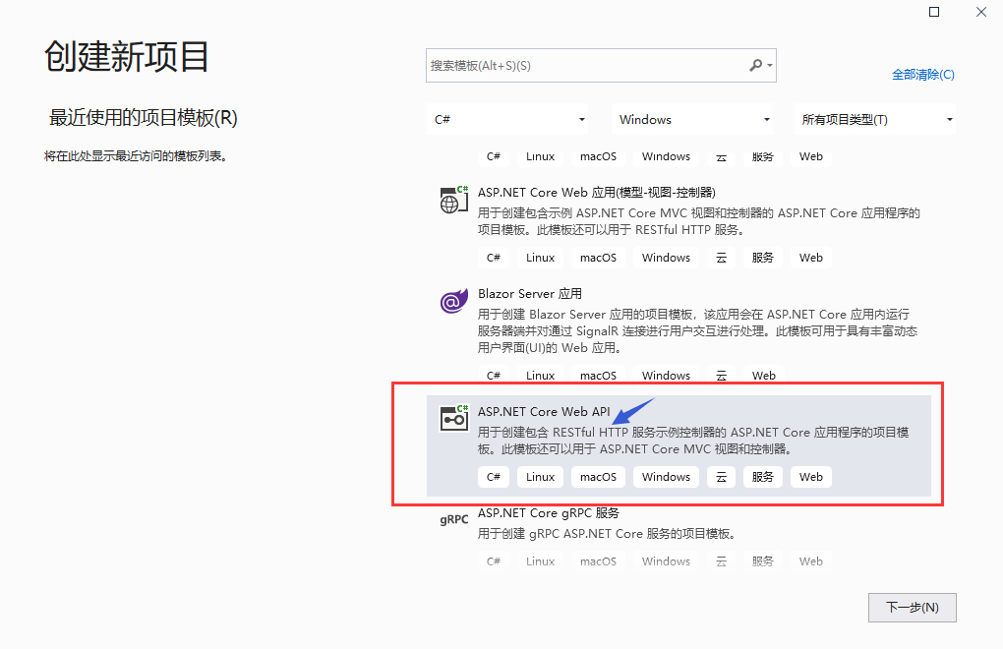Click Web tag under MVC template

[x=811, y=258]
